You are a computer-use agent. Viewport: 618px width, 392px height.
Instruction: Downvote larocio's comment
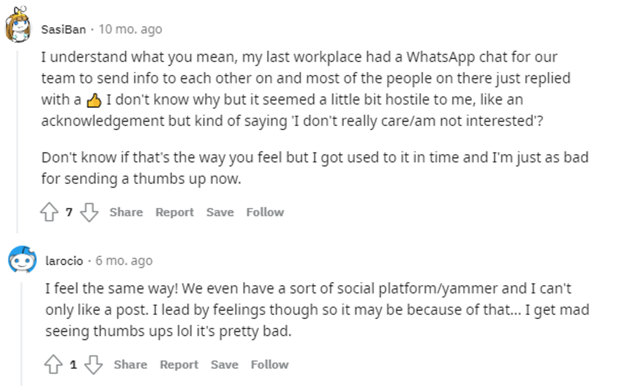click(93, 365)
